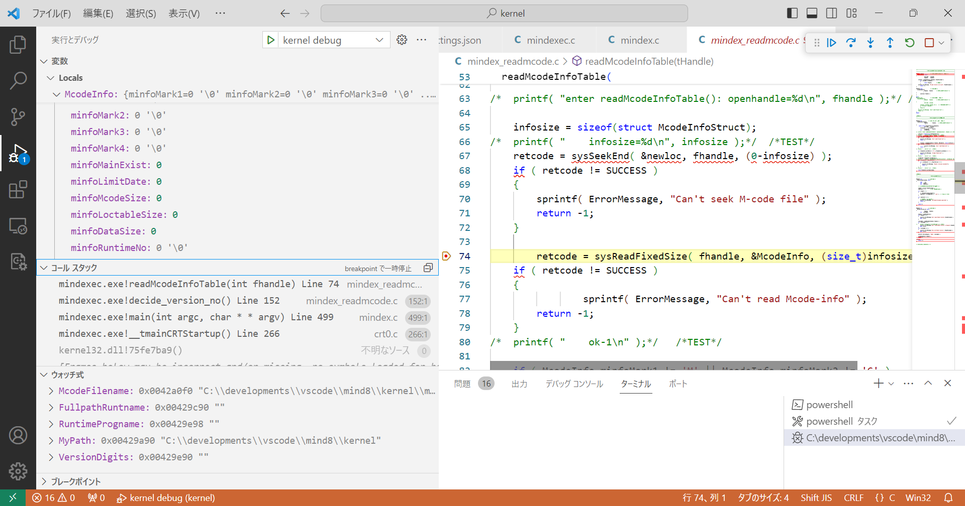Toggle breakpoint on line 74 gutter
Screen dimensions: 965x506
click(446, 256)
